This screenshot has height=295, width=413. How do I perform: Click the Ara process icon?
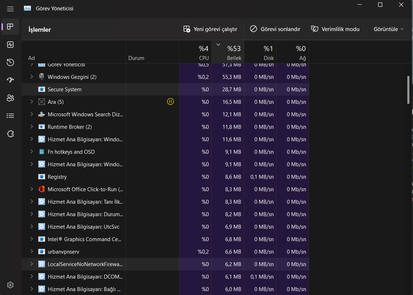(x=42, y=102)
